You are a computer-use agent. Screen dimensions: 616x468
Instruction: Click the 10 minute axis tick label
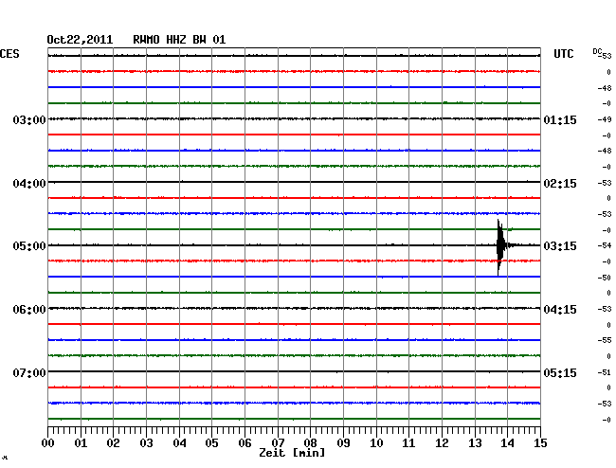pos(376,443)
